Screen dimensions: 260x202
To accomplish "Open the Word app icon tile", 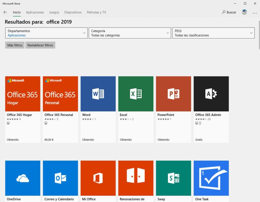I will click(98, 94).
